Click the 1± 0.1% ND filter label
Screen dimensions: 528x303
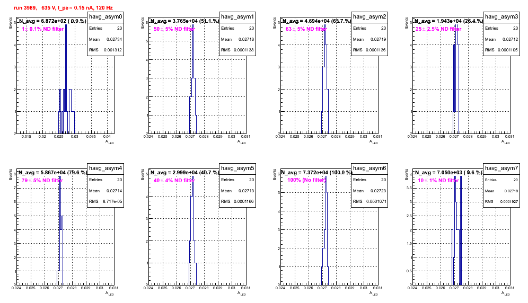pyautogui.click(x=43, y=29)
